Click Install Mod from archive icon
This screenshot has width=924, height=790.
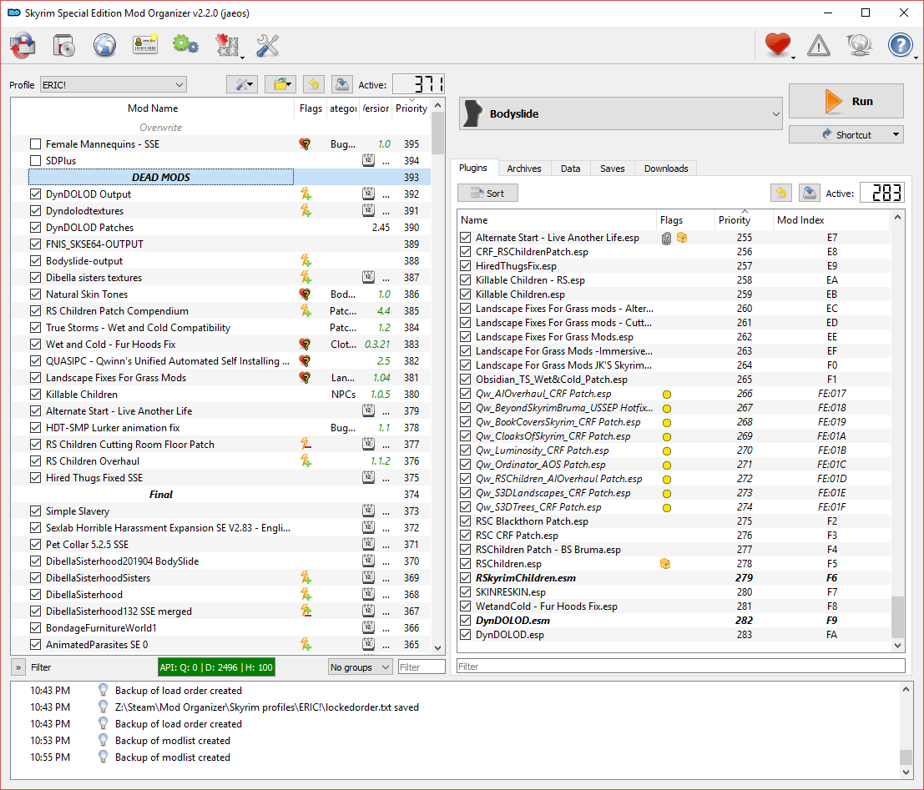pyautogui.click(x=23, y=45)
